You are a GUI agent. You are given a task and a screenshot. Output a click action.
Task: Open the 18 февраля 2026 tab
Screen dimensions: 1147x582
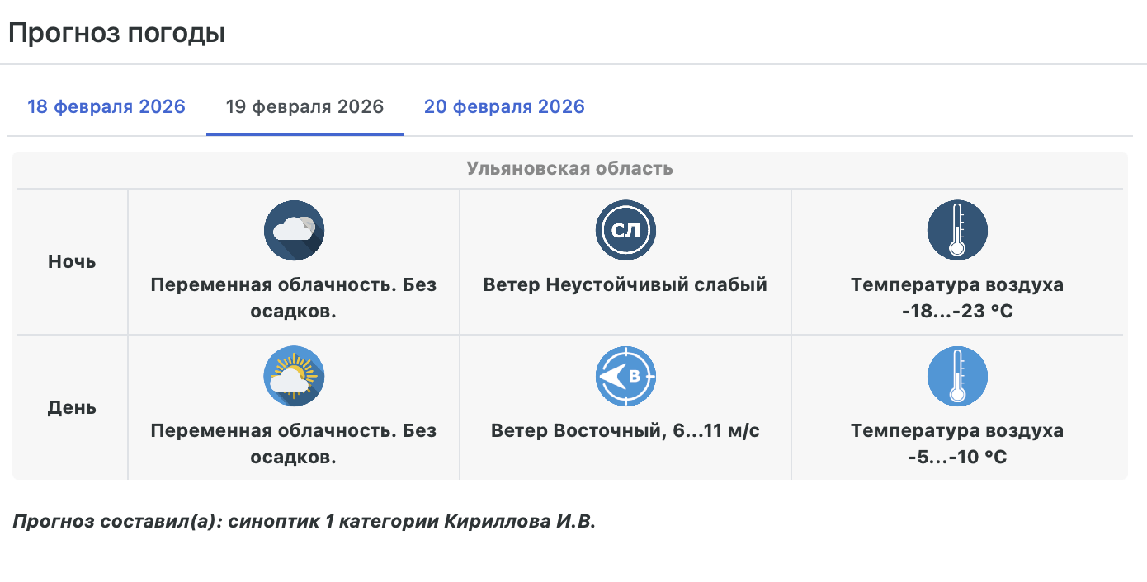point(106,107)
